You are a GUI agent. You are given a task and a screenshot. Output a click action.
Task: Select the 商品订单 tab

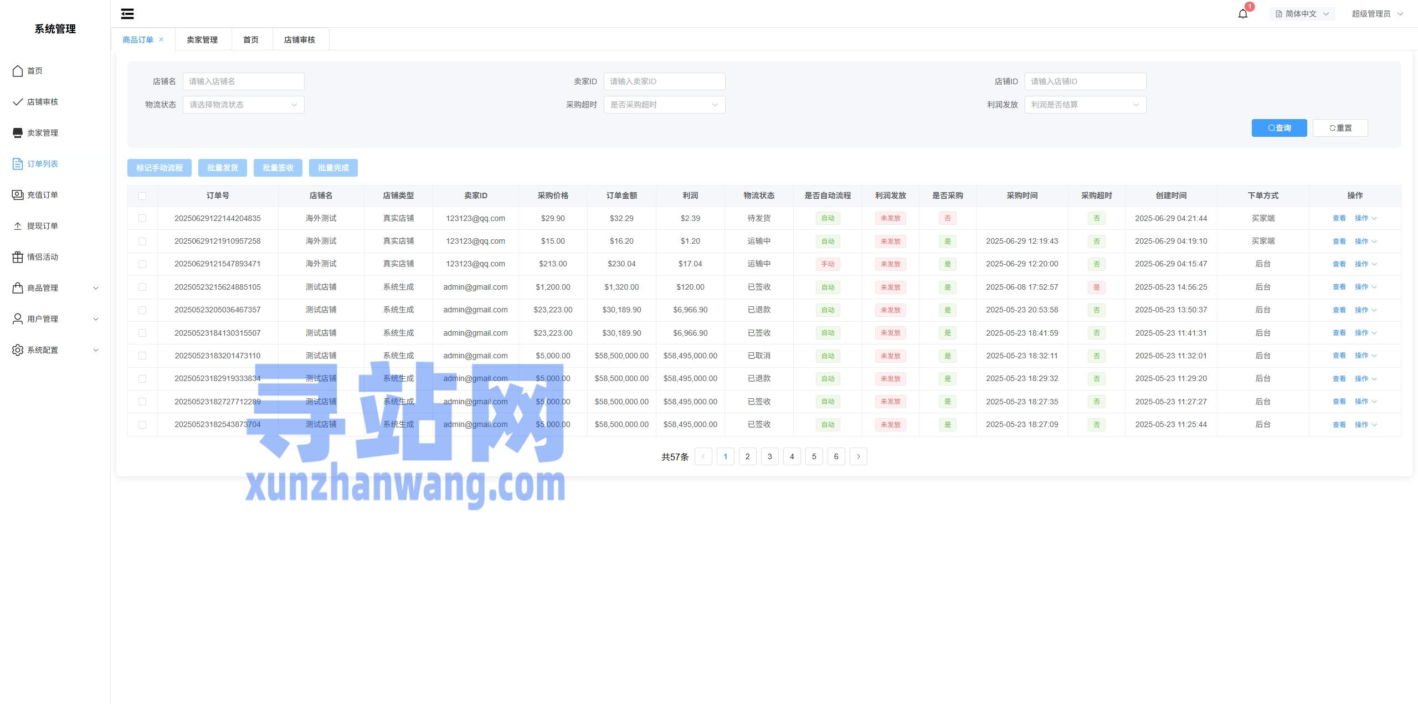[138, 39]
